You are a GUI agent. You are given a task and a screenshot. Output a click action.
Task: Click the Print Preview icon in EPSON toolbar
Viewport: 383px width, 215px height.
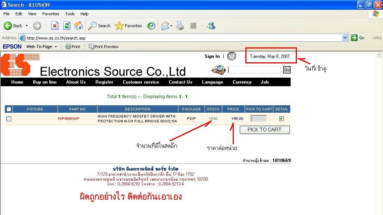tap(91, 46)
